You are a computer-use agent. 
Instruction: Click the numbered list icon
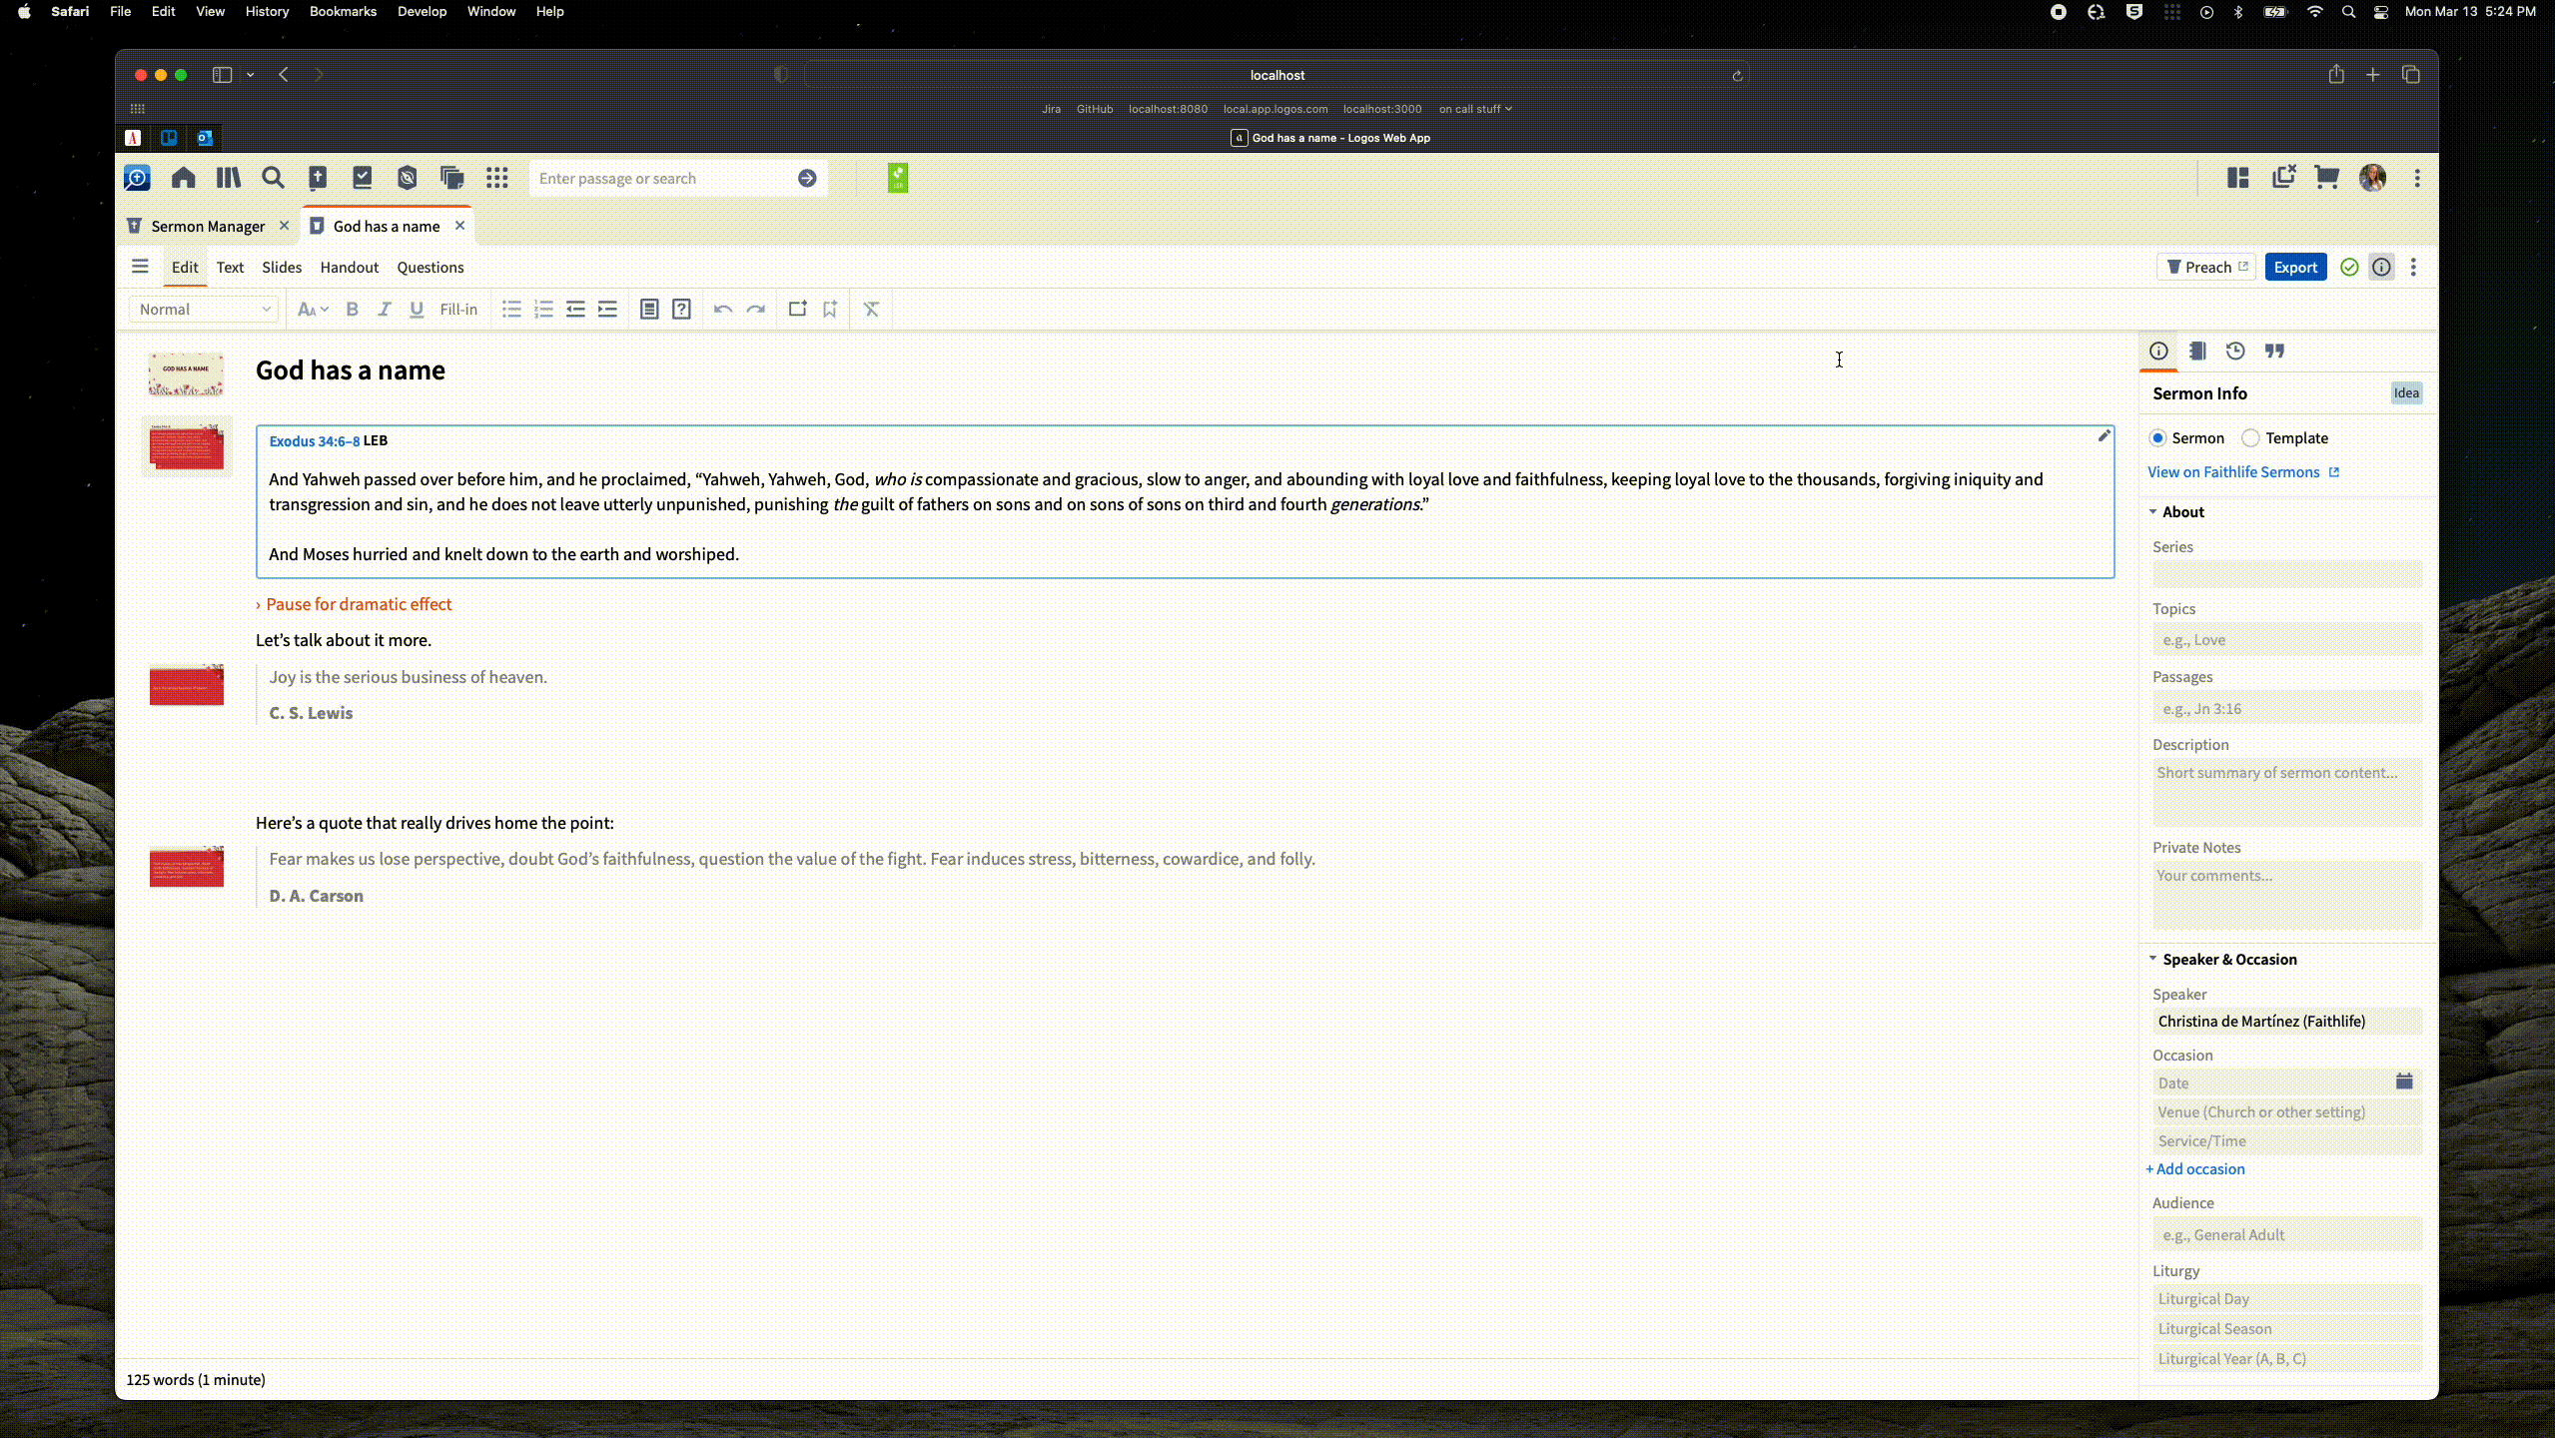[x=544, y=309]
